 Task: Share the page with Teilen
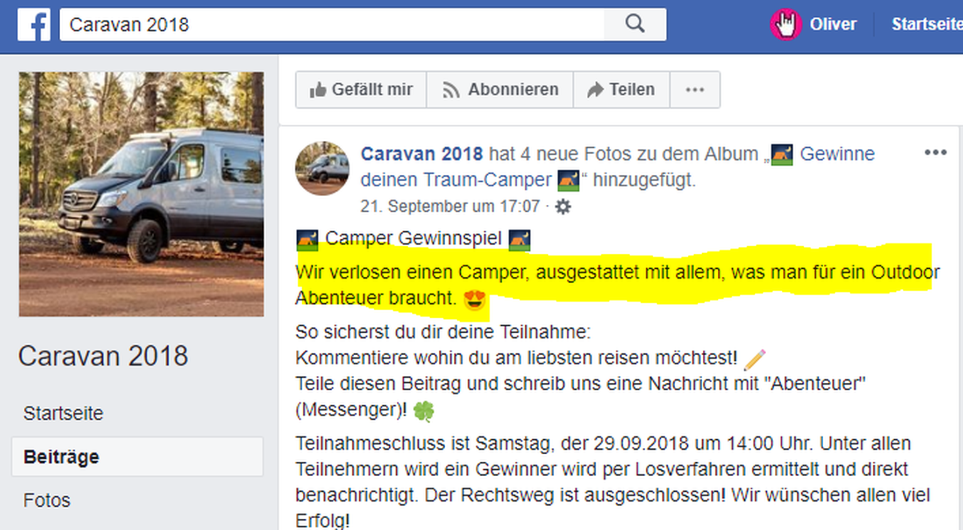point(621,90)
